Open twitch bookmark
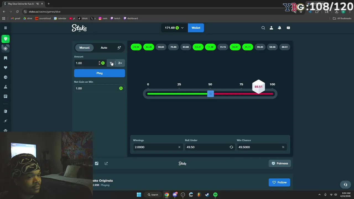 (x=115, y=19)
